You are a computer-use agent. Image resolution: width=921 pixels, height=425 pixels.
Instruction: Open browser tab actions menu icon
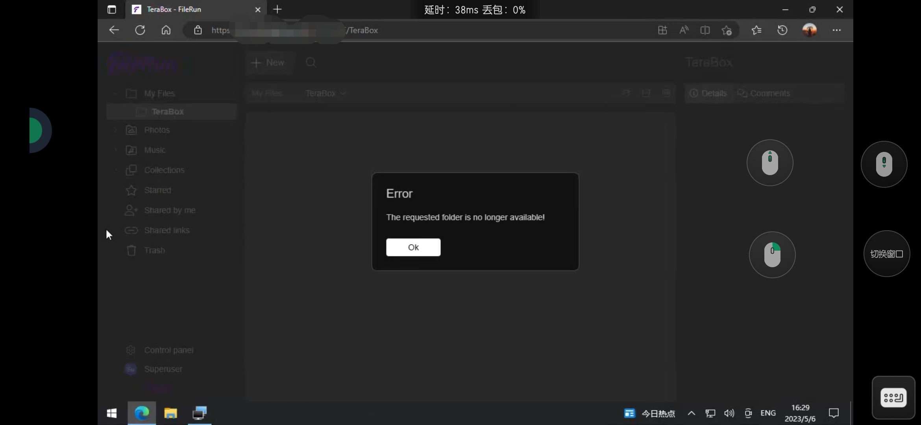(x=112, y=9)
